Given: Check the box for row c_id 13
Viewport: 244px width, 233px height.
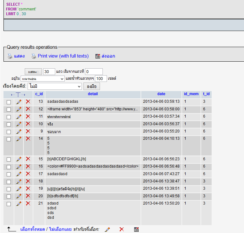Looking at the screenshot, I should [x=9, y=102].
